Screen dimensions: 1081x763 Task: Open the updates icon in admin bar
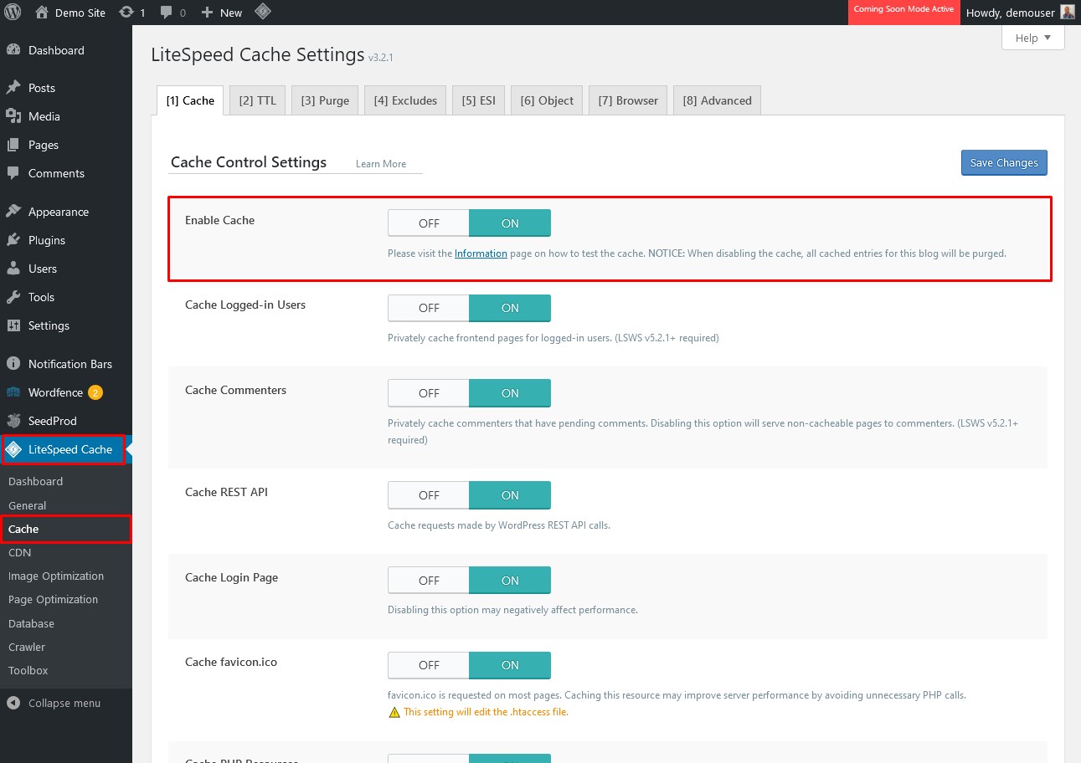tap(126, 13)
